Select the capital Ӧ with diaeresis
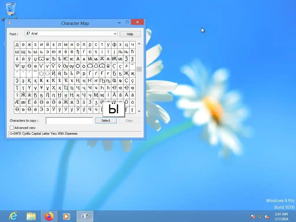Screen dimensions: 296x222 coord(126,102)
